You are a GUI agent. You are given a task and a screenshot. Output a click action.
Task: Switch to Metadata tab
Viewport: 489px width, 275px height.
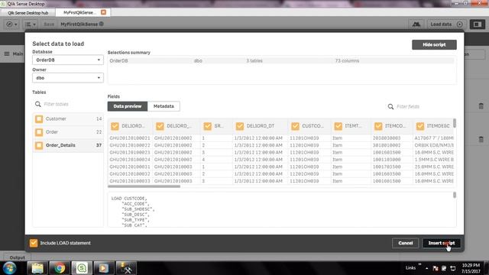point(164,106)
